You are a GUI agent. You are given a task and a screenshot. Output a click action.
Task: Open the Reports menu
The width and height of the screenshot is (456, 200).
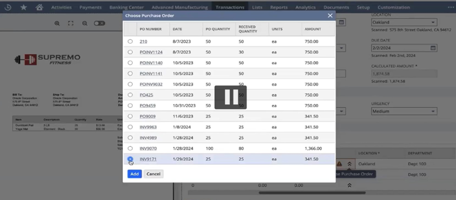279,7
